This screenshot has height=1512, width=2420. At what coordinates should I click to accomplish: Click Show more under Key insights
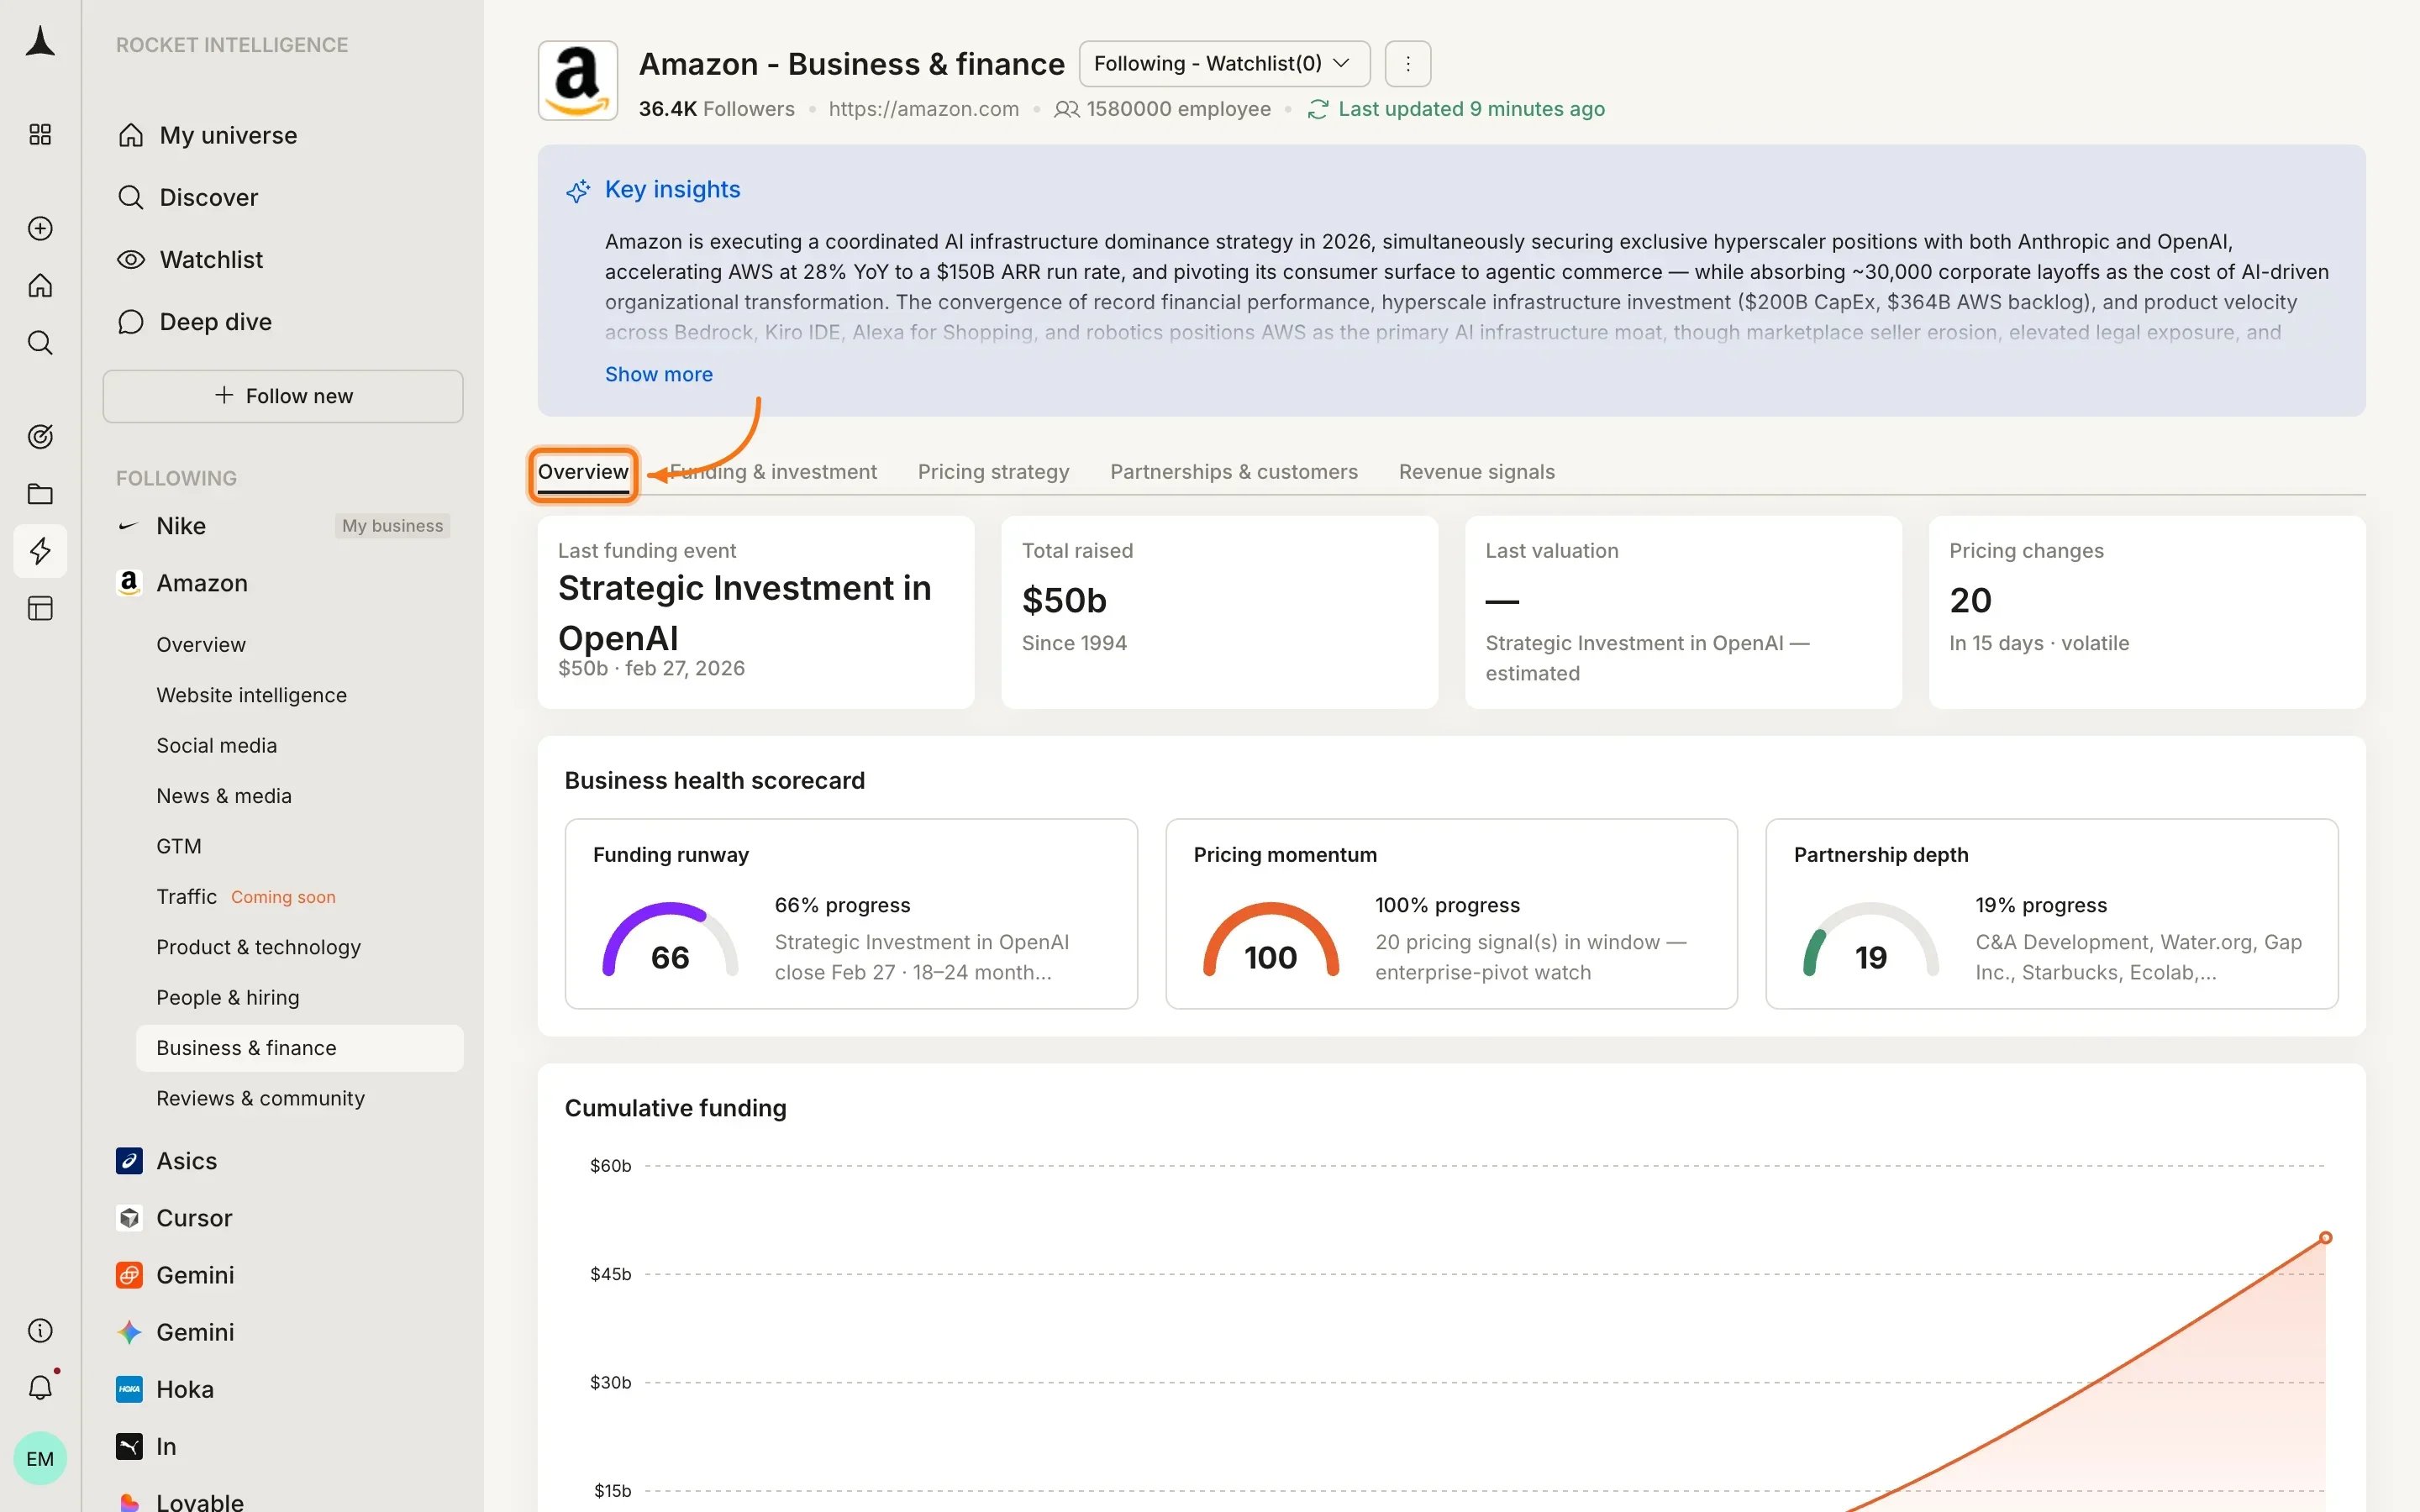659,374
